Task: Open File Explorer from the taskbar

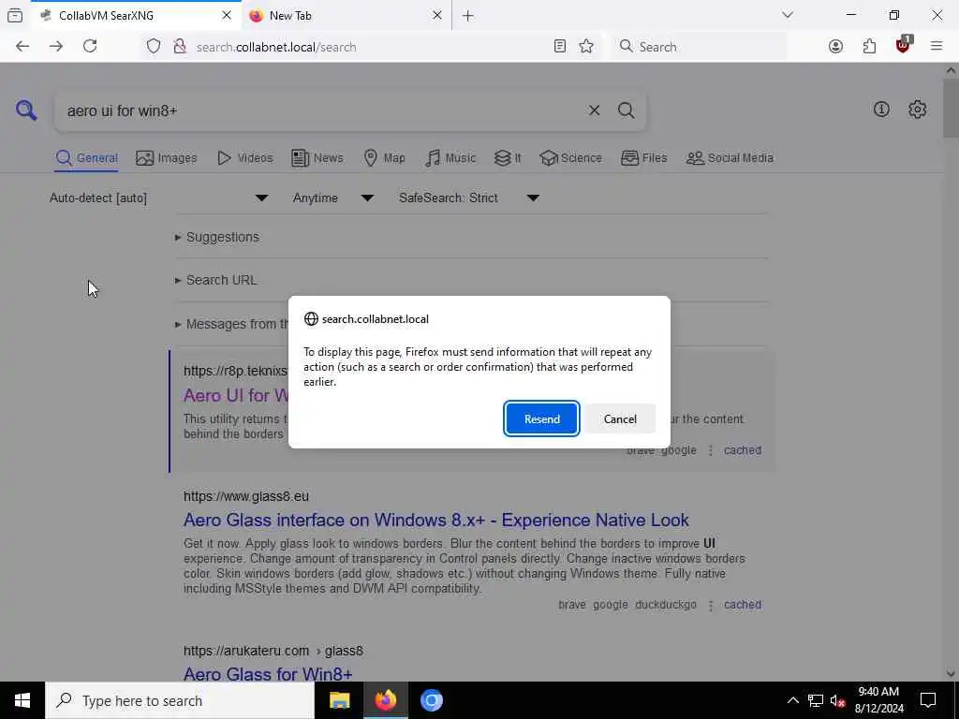Action: click(339, 700)
